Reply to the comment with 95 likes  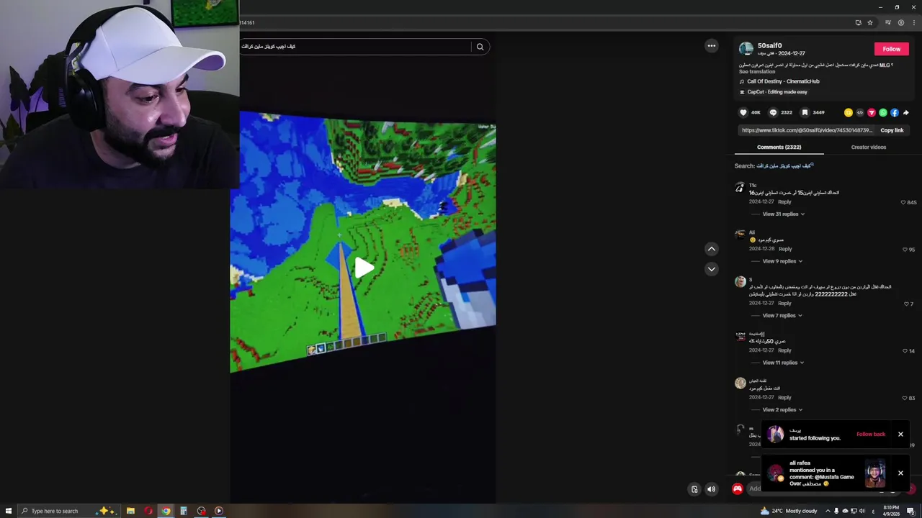point(785,249)
